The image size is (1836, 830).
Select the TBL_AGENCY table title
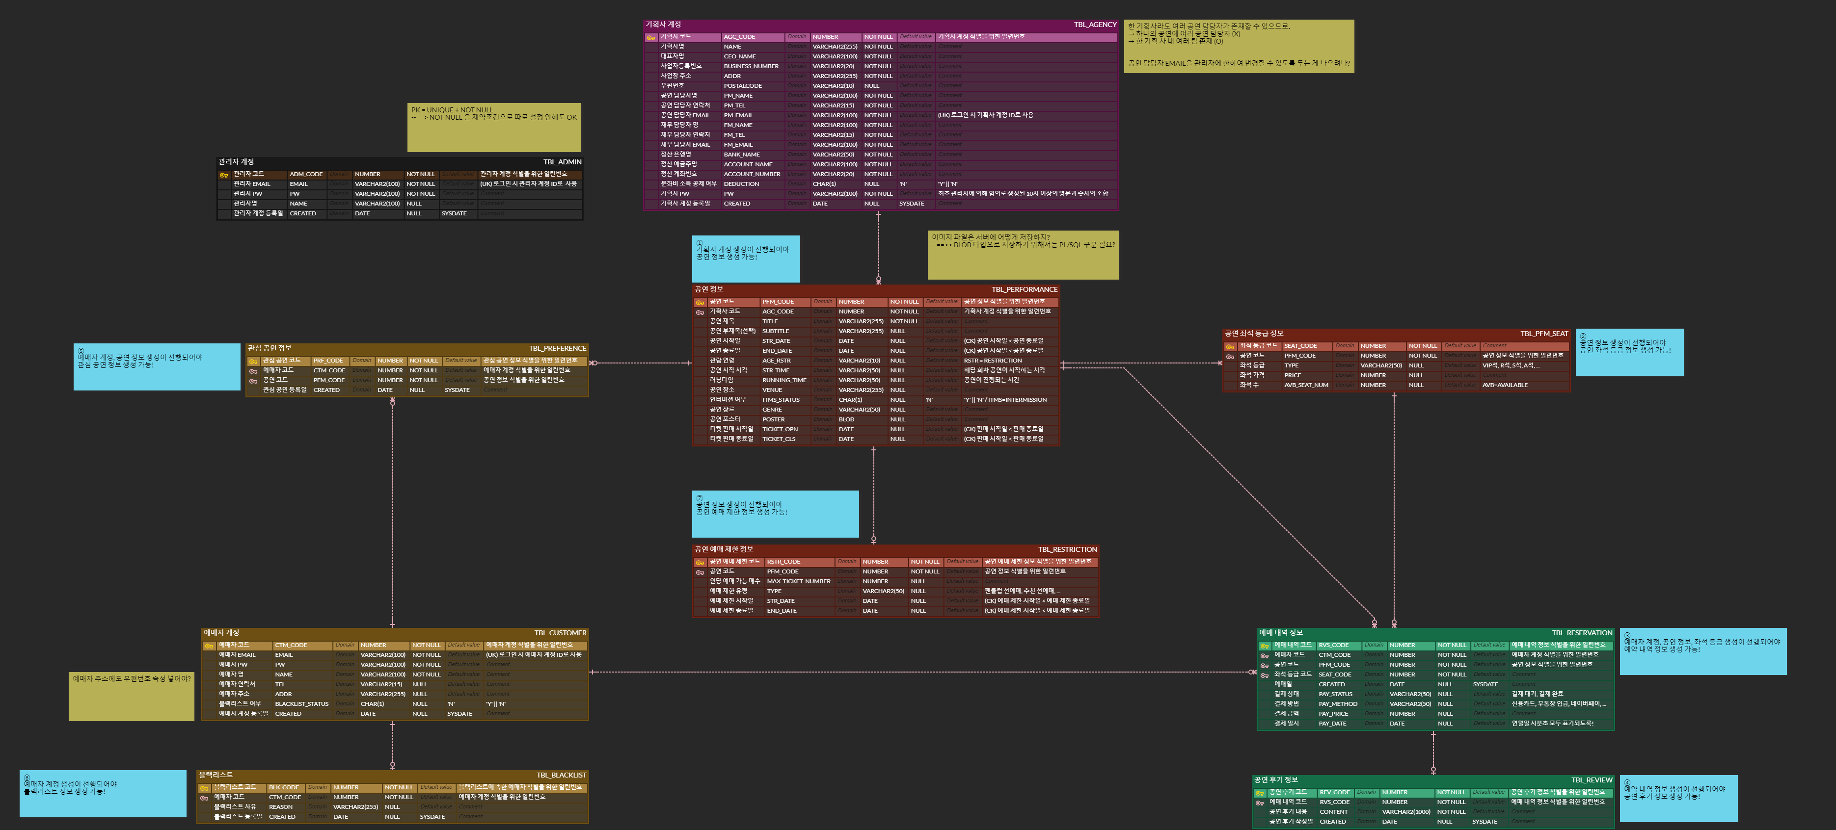coord(1095,25)
